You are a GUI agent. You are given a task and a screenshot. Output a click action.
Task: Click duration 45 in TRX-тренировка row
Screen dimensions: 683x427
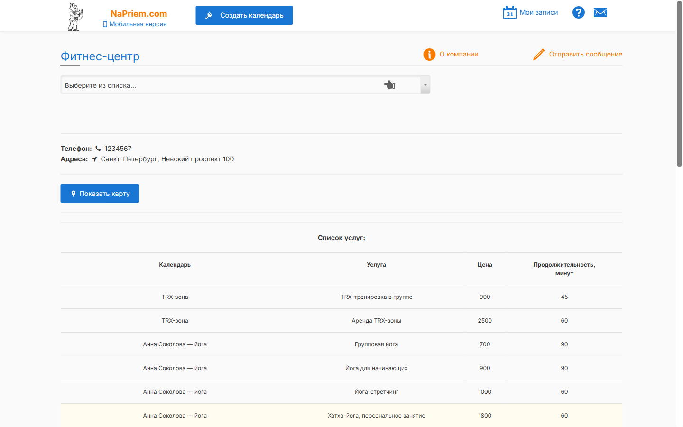tap(564, 297)
